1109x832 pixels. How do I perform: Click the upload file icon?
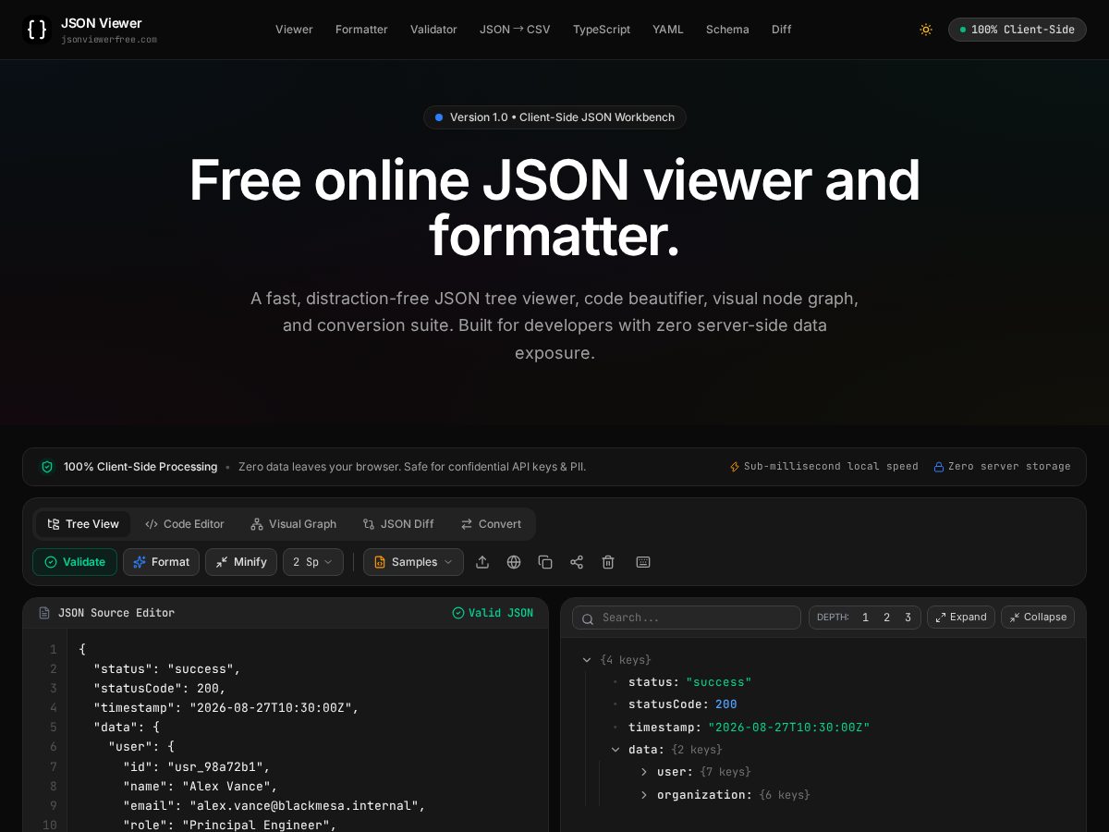click(x=482, y=562)
